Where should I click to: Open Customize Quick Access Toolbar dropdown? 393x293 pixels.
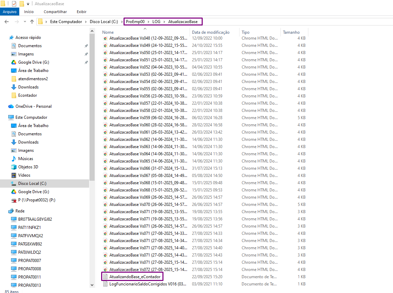28,4
